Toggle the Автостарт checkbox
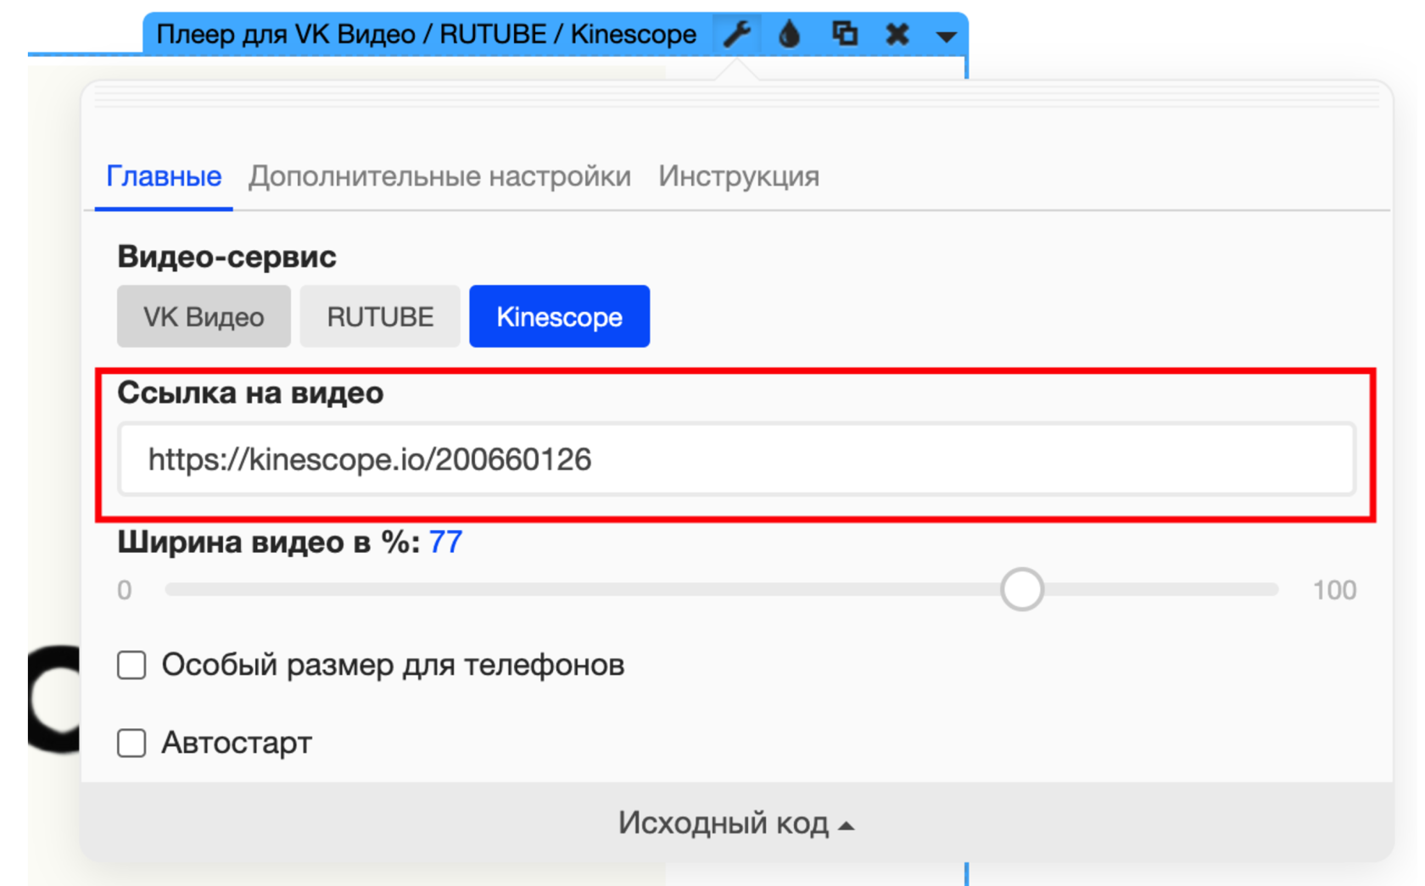Screen dimensions: 1425x886 point(131,744)
